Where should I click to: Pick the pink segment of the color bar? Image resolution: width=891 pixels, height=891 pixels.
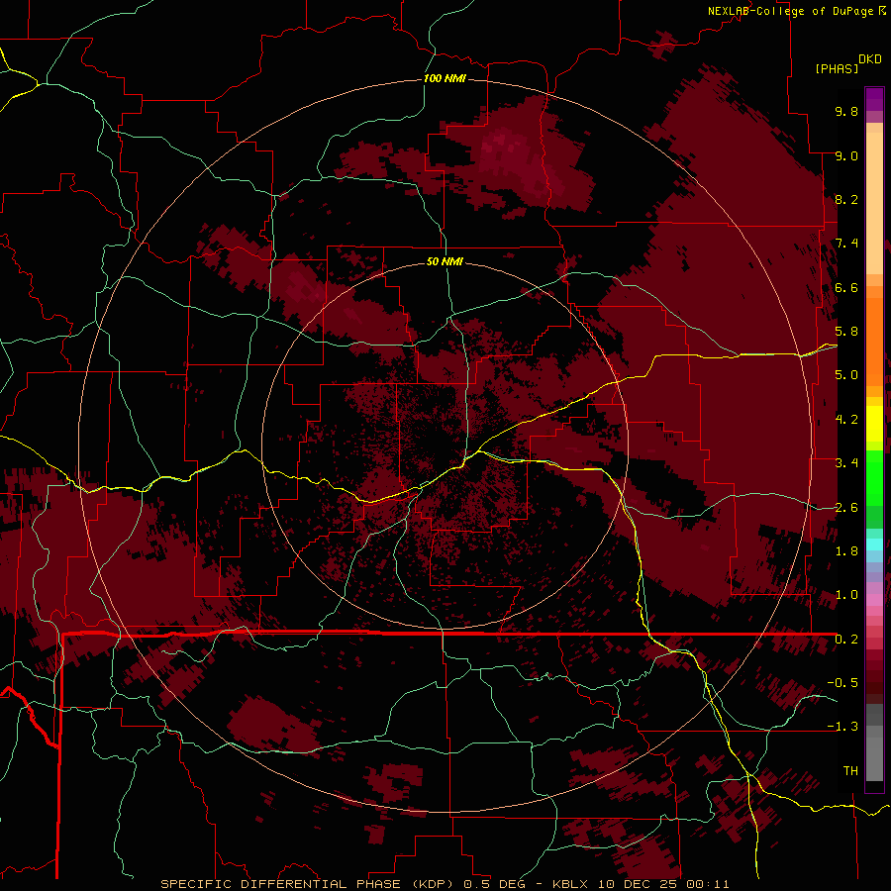click(x=874, y=600)
